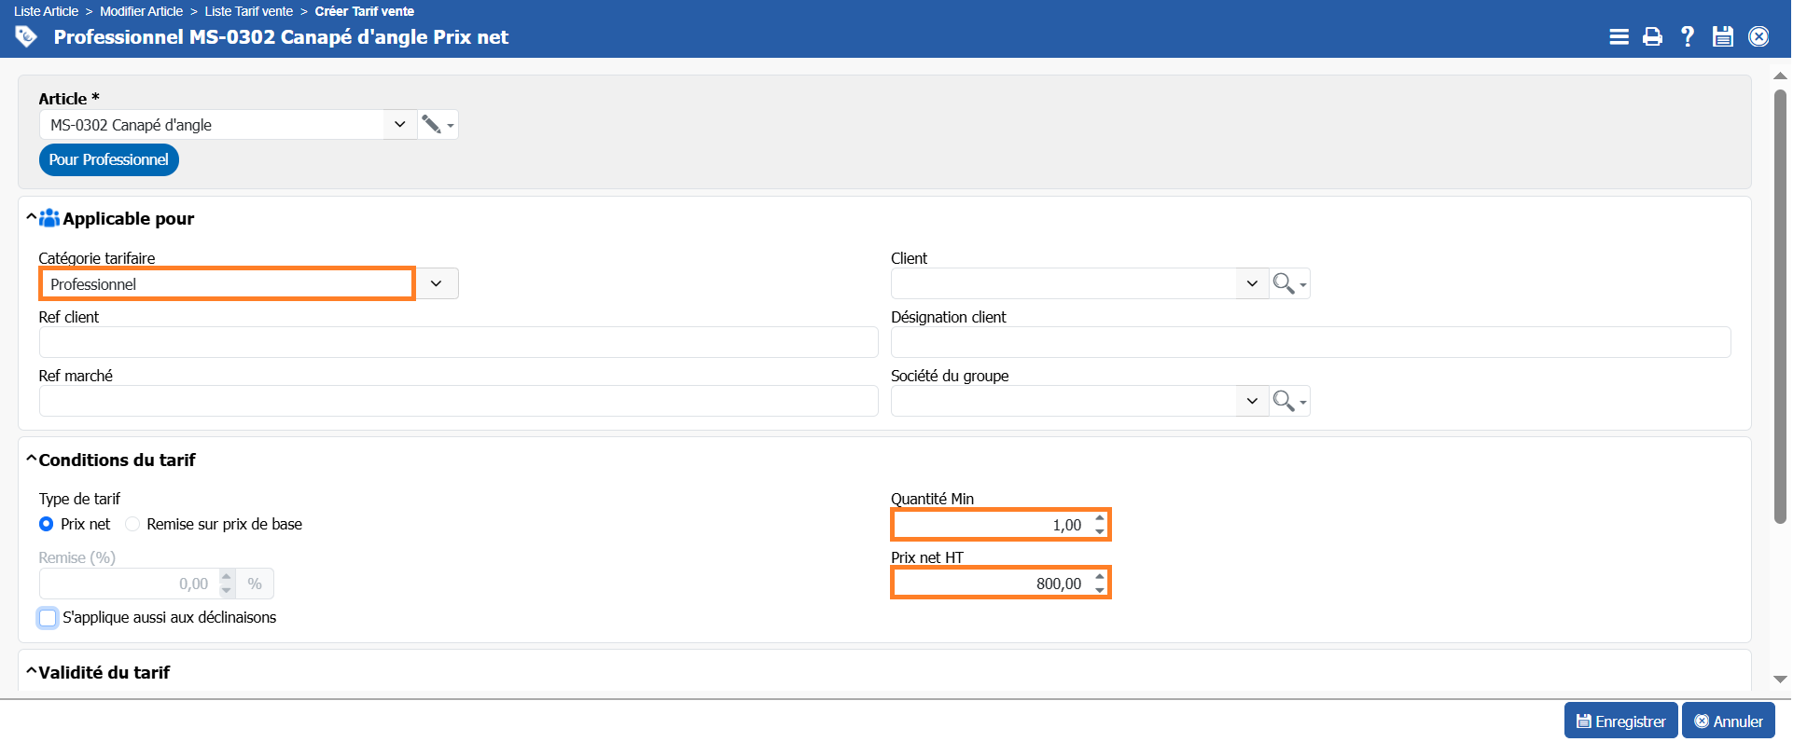
Task: Click the print icon in header
Action: (1652, 36)
